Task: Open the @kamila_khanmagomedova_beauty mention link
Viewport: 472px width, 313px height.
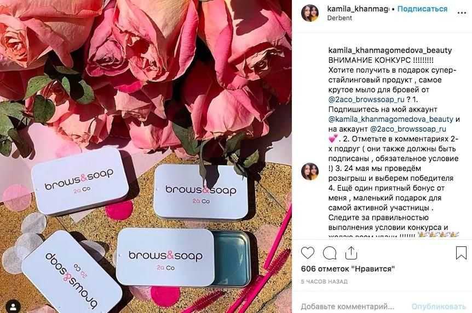Action: point(391,119)
